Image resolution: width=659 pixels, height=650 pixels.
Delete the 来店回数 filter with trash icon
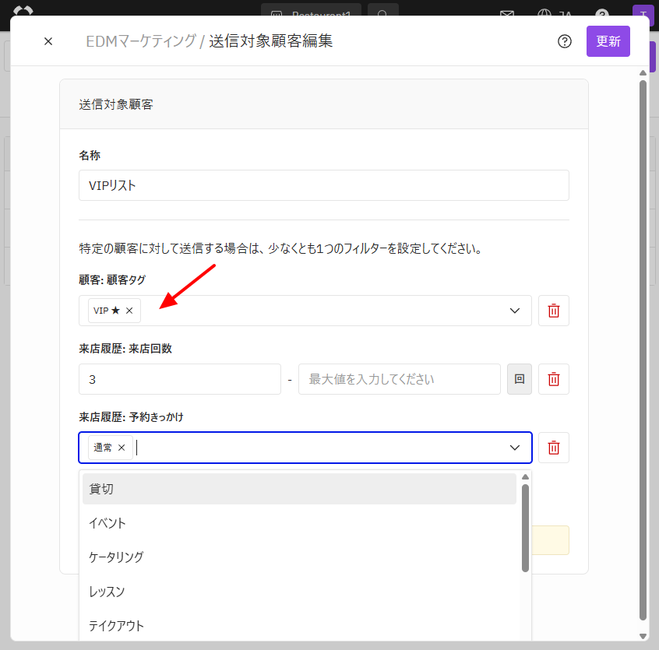pos(554,379)
